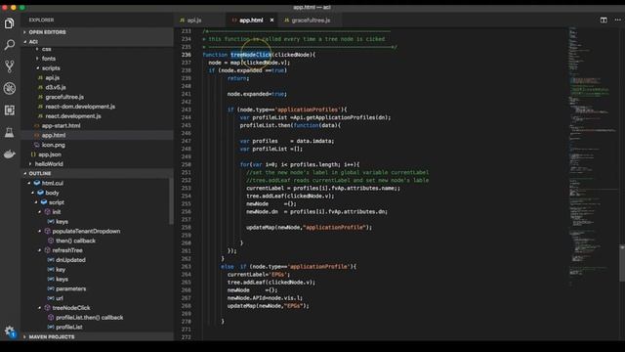Select then() callback in Outline
This screenshot has height=352, width=625.
[75, 241]
